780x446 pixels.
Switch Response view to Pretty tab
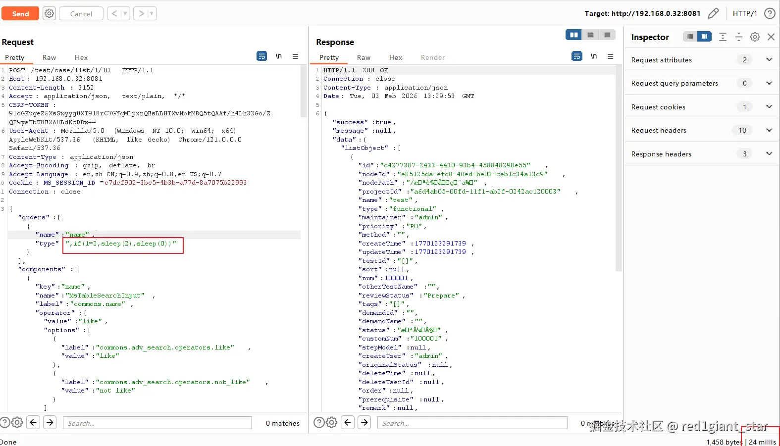click(x=329, y=57)
